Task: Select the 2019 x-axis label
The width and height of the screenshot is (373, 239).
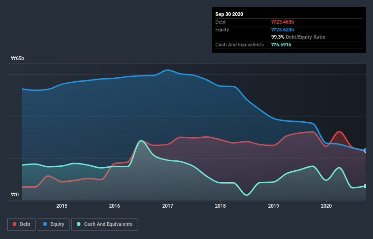Action: pos(274,206)
